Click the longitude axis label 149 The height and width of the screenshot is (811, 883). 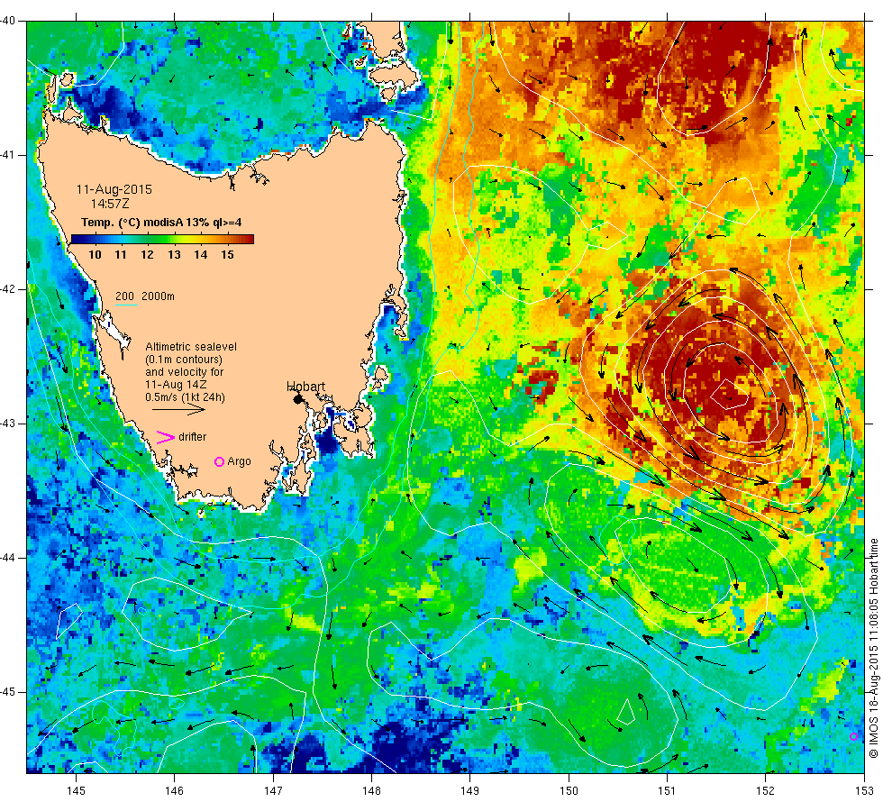[x=469, y=791]
